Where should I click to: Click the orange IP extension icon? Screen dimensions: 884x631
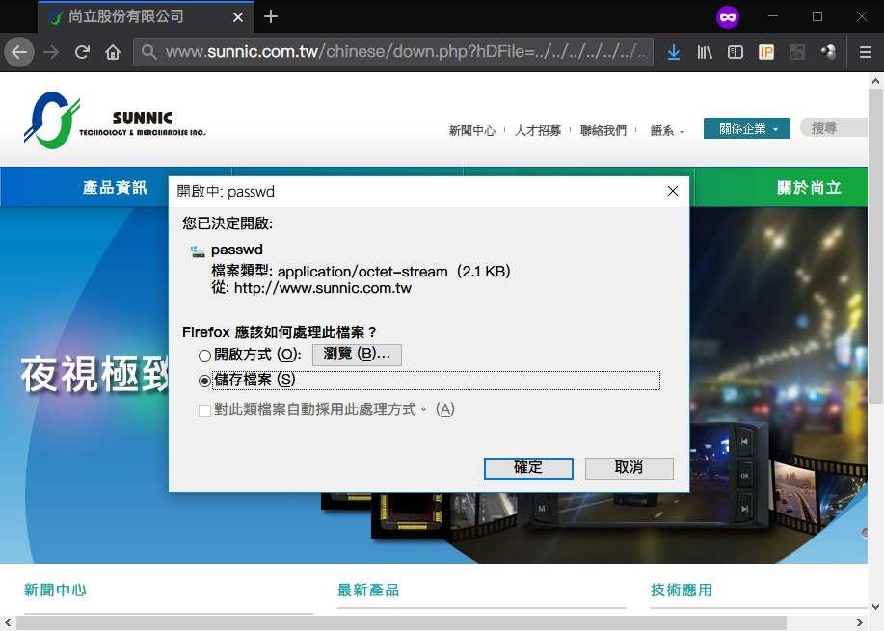click(766, 52)
